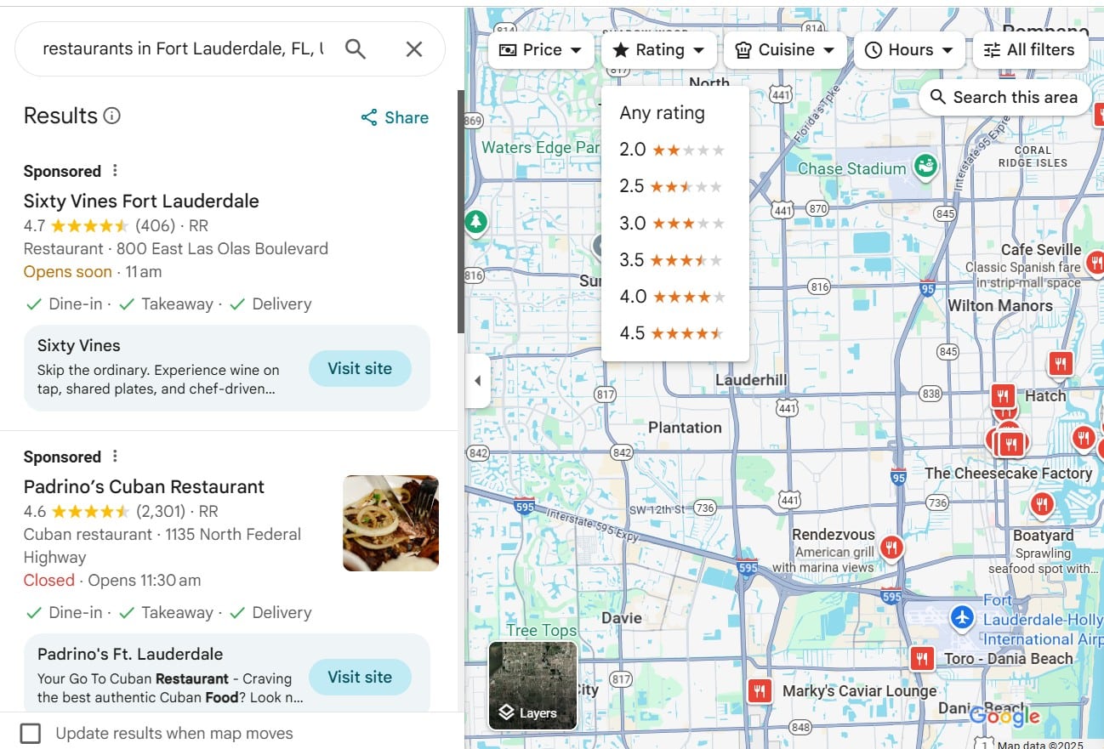
Task: Click the Google logo on map
Action: pos(1004,717)
